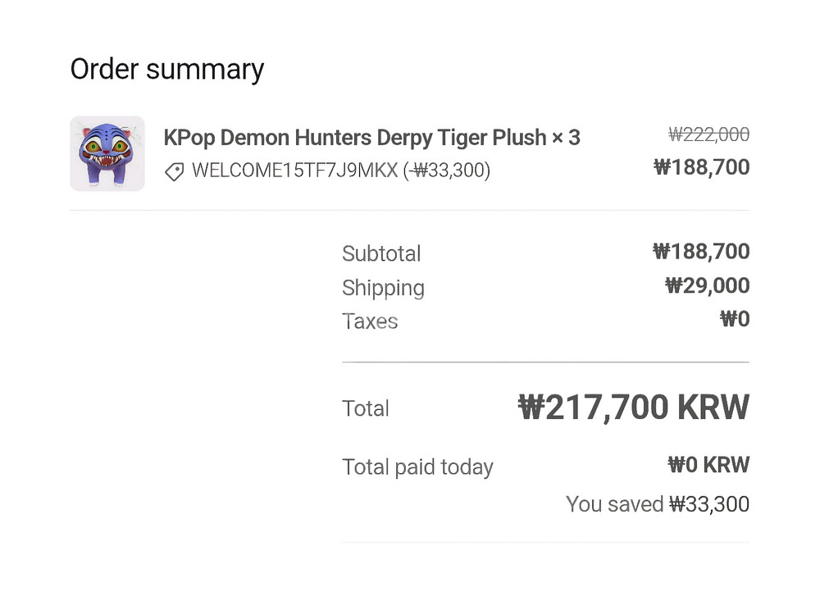Select the Taxes label
820x615 pixels.
[370, 321]
